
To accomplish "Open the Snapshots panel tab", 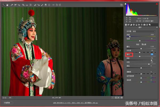I will (x=150, y=25).
